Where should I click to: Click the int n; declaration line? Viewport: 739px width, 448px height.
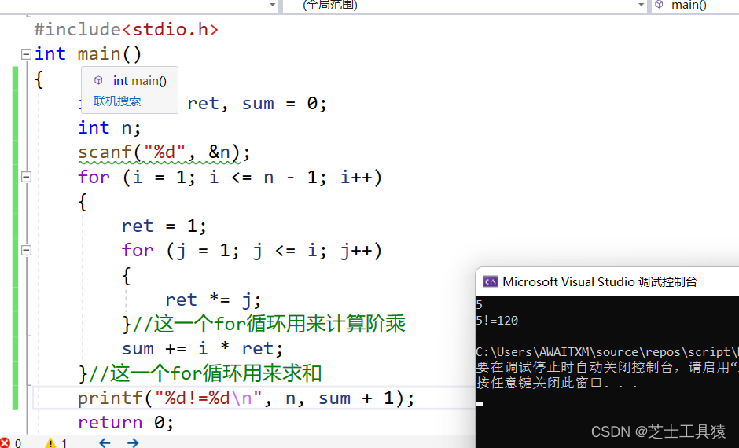pos(109,127)
